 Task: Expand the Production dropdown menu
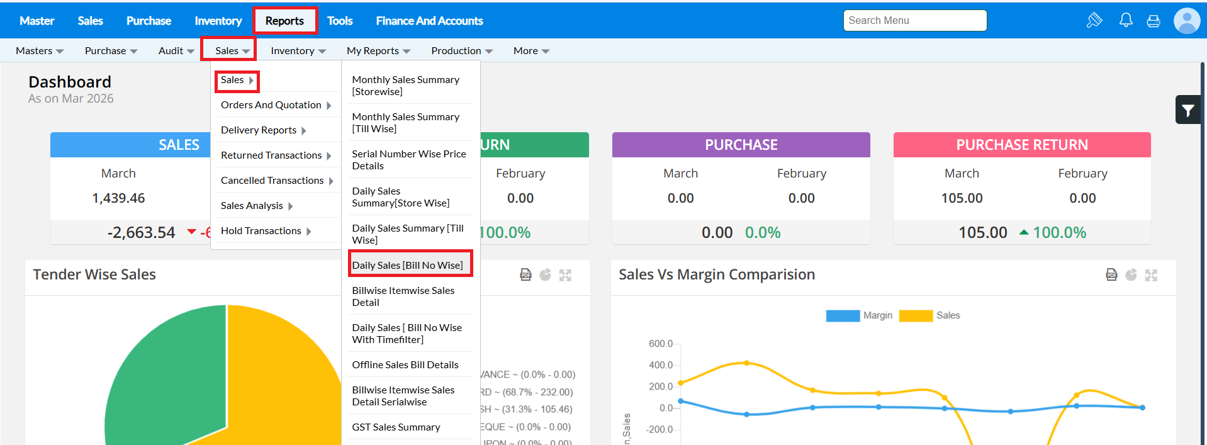tap(461, 51)
